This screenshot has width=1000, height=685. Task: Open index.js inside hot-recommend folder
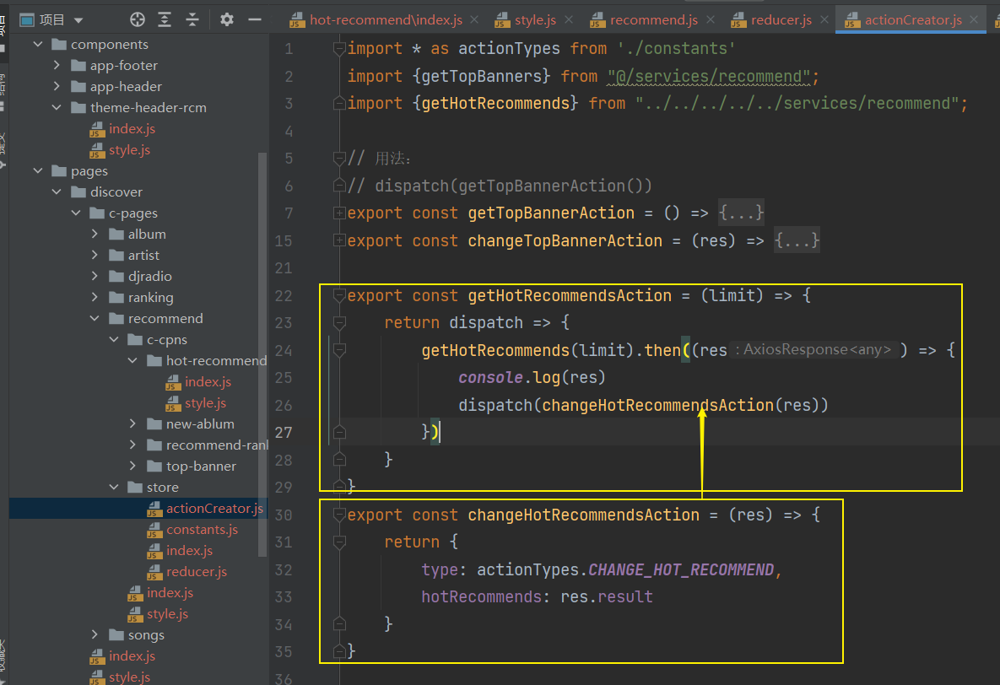coord(208,382)
